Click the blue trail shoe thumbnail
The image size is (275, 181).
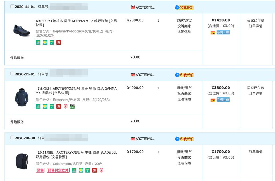pyautogui.click(x=22, y=31)
